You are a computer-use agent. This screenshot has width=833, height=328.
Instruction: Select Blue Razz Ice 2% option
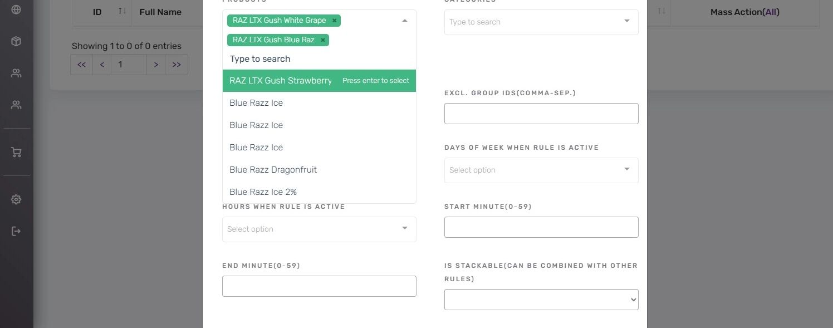pyautogui.click(x=319, y=192)
